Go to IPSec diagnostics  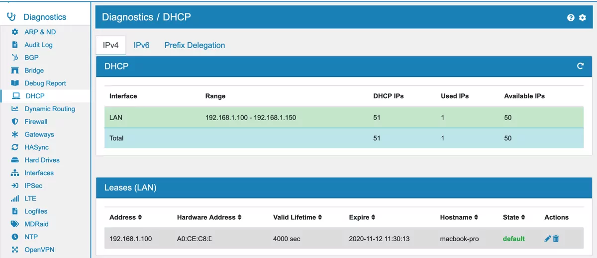coord(33,186)
